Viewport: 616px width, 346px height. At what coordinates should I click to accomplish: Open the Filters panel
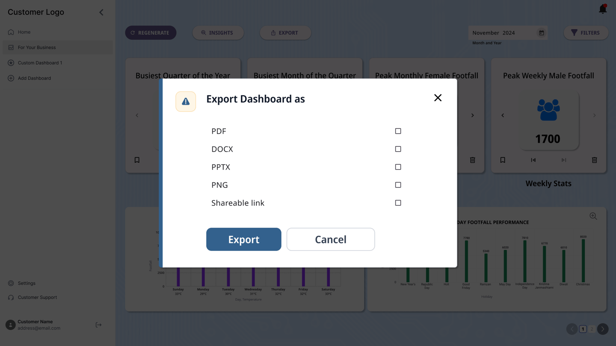click(x=586, y=33)
